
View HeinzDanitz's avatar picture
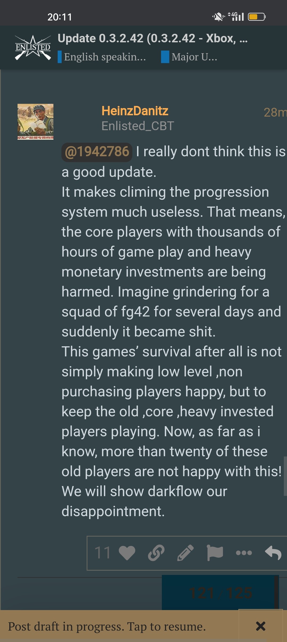pos(35,122)
